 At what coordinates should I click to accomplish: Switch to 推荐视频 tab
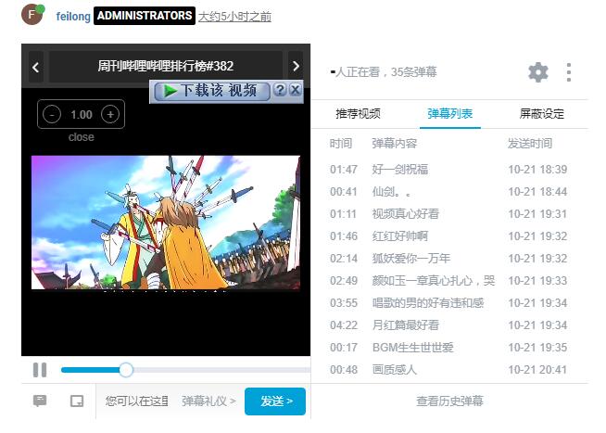coord(357,113)
